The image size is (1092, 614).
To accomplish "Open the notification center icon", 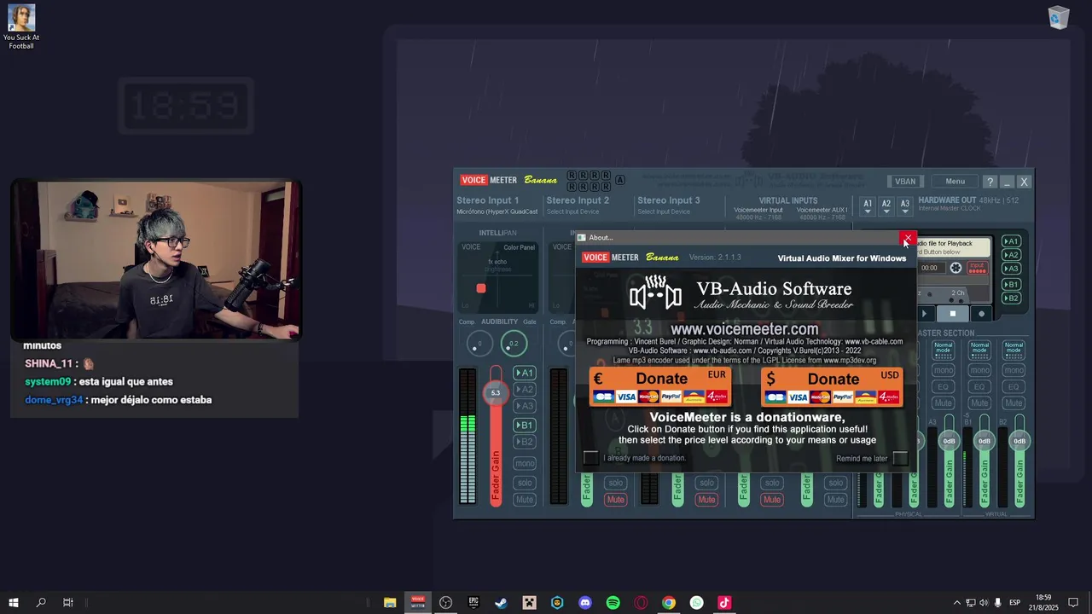I will point(1073,603).
